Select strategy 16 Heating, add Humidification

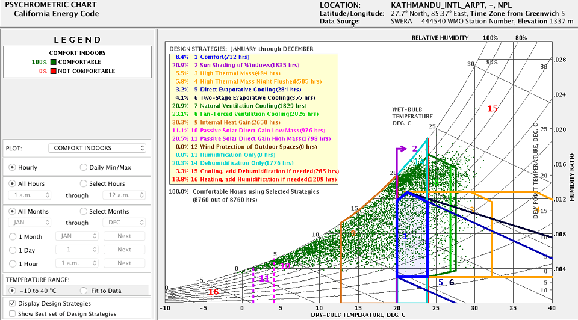pyautogui.click(x=254, y=179)
